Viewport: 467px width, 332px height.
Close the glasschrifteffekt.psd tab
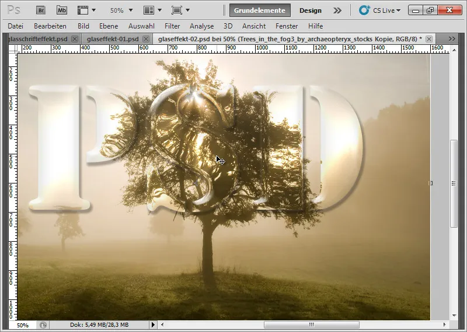(75, 39)
